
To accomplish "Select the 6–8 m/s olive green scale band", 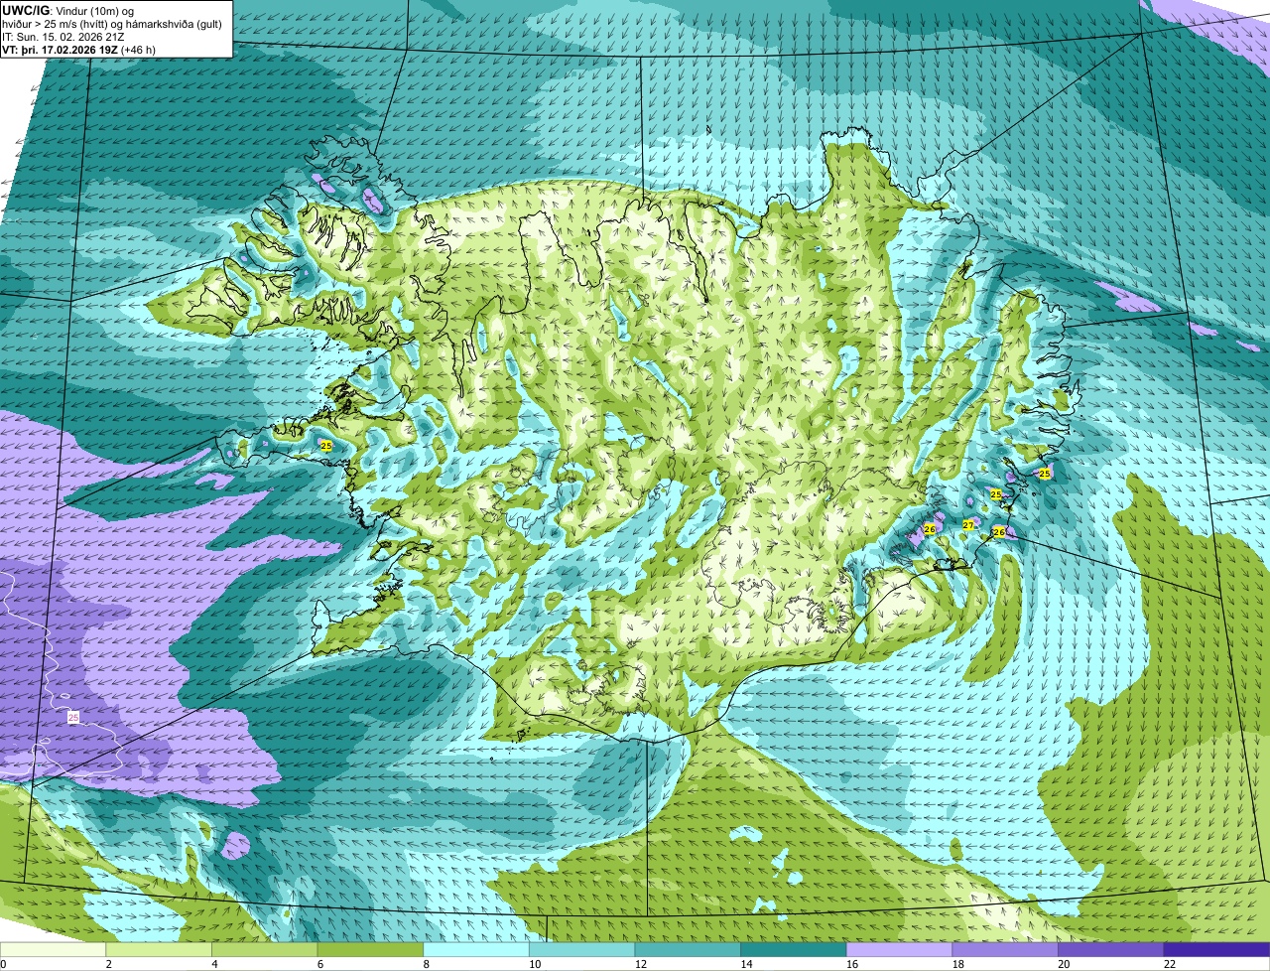I will click(370, 949).
